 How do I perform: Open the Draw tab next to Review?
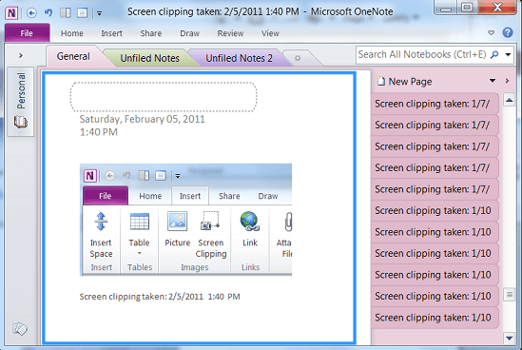[190, 33]
